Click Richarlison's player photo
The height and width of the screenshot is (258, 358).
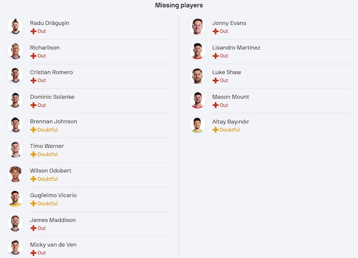coord(16,51)
